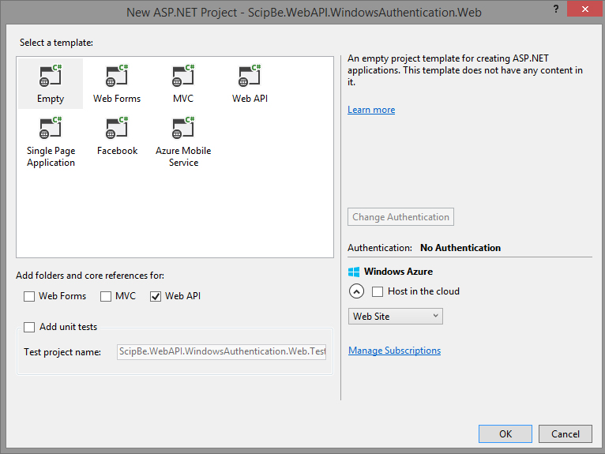605x454 pixels.
Task: Select the Web API template icon
Action: click(250, 76)
